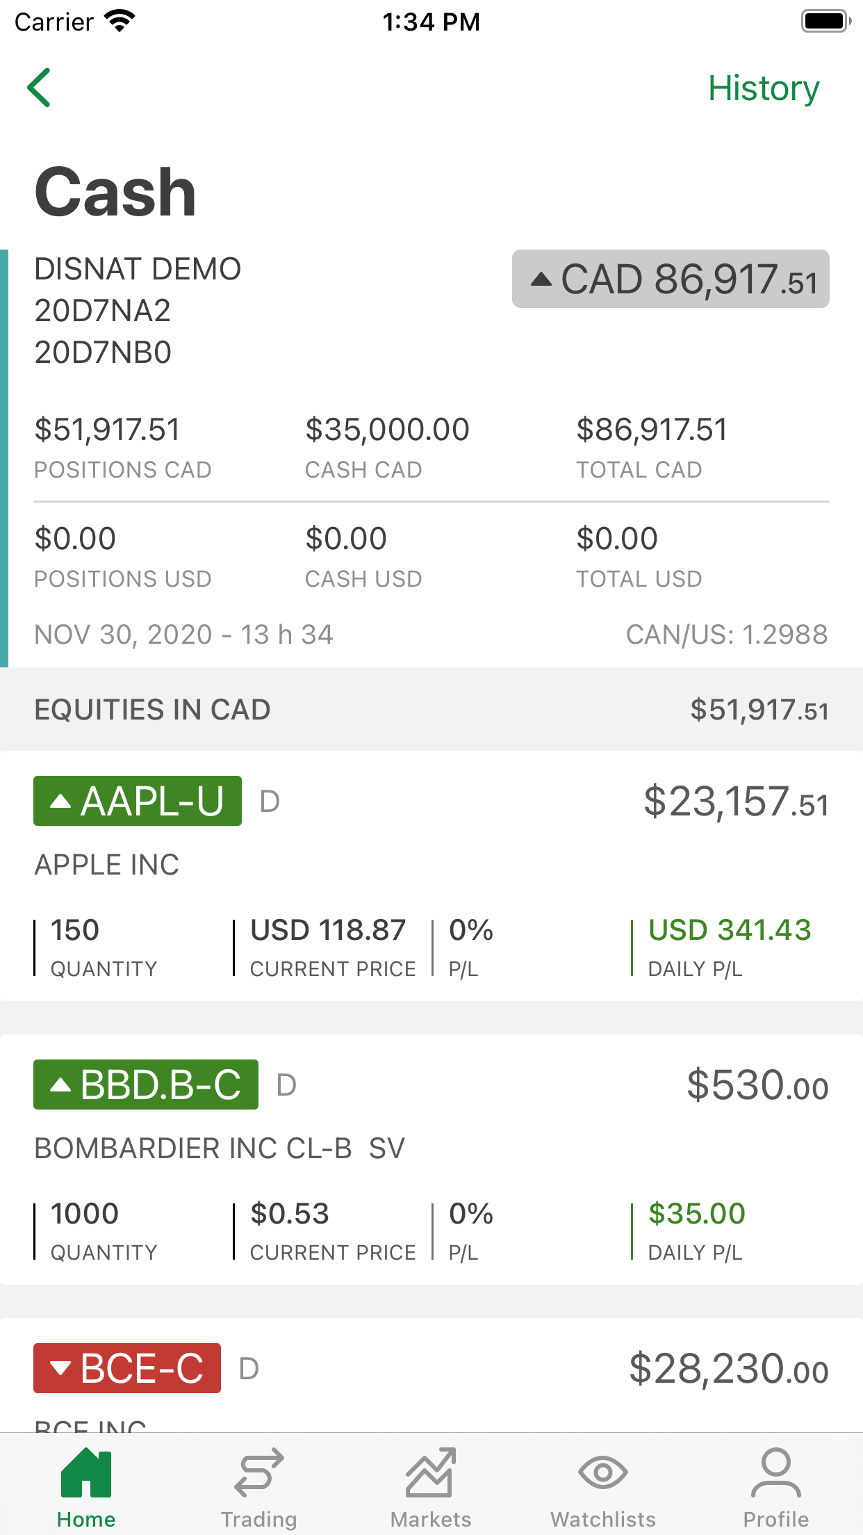Screen dimensions: 863x1535
Task: Tap the Equities in CAD section header
Action: coord(431,710)
